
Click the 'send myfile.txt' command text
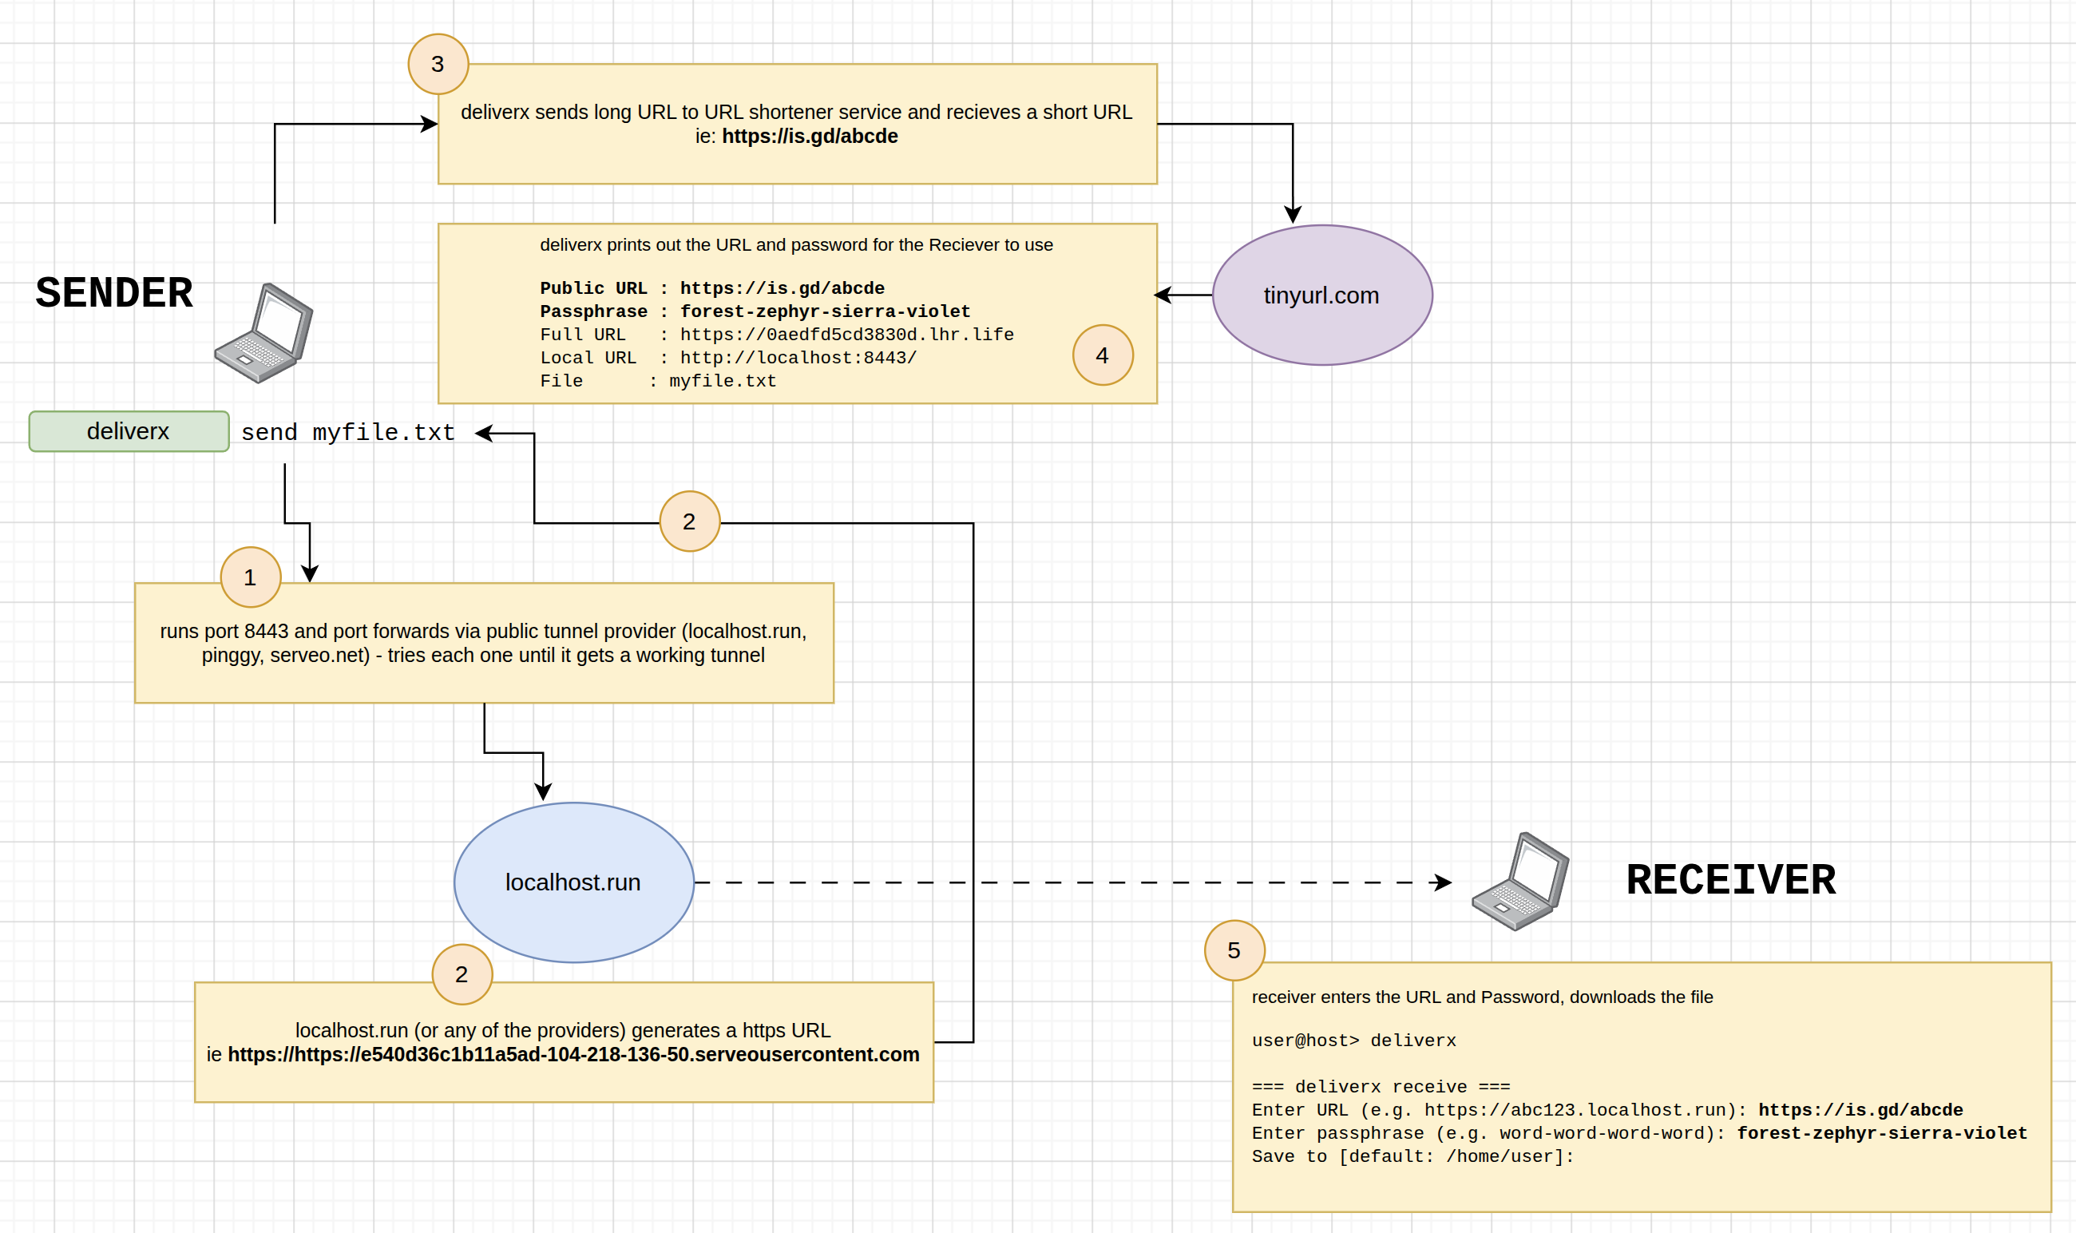pos(348,433)
